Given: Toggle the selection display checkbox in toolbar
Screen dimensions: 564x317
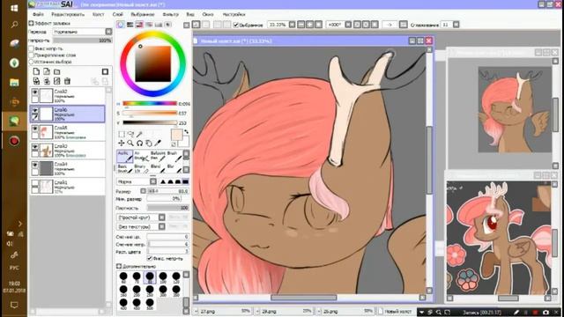Looking at the screenshot, I should 236,25.
